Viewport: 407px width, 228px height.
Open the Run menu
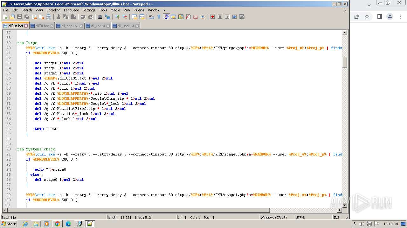[x=127, y=10]
